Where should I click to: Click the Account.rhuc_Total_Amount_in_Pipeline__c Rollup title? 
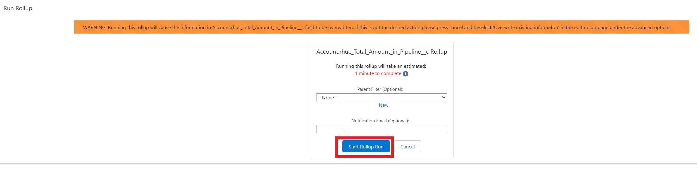point(381,52)
